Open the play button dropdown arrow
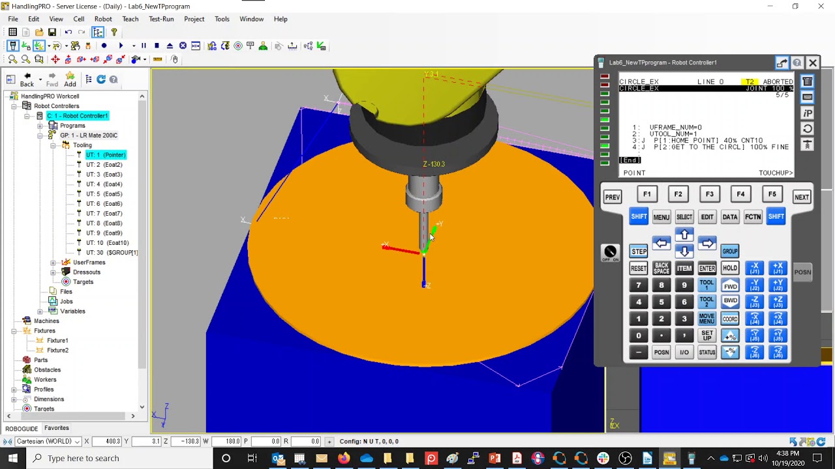 133,46
